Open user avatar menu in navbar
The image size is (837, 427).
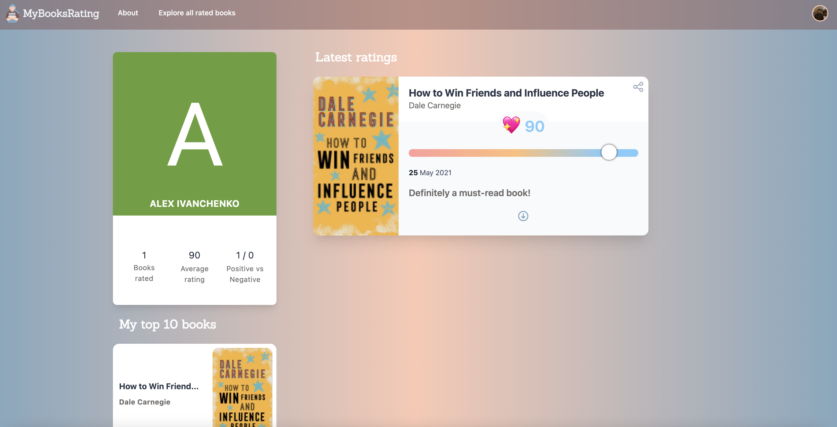(820, 13)
